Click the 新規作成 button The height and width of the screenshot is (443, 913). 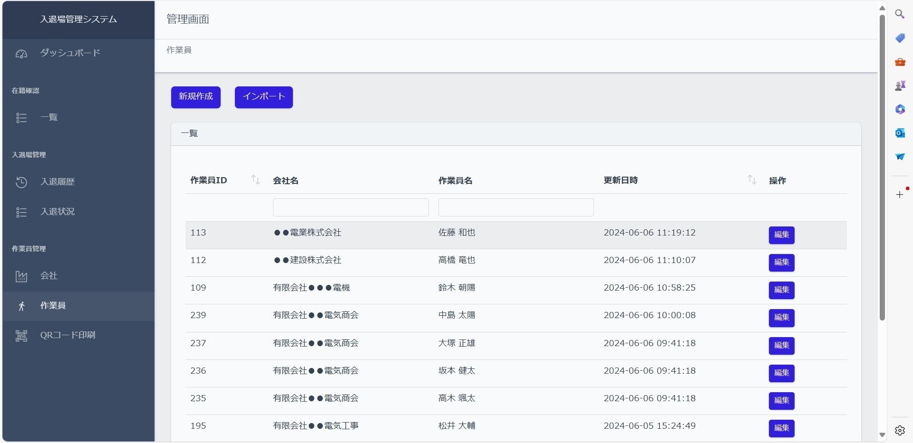pyautogui.click(x=196, y=97)
